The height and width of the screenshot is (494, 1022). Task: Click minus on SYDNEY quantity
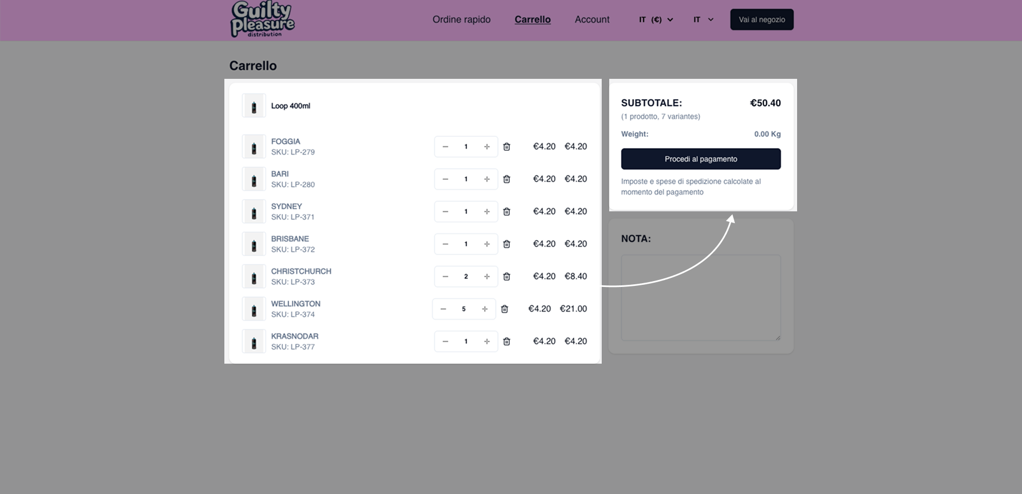(445, 211)
